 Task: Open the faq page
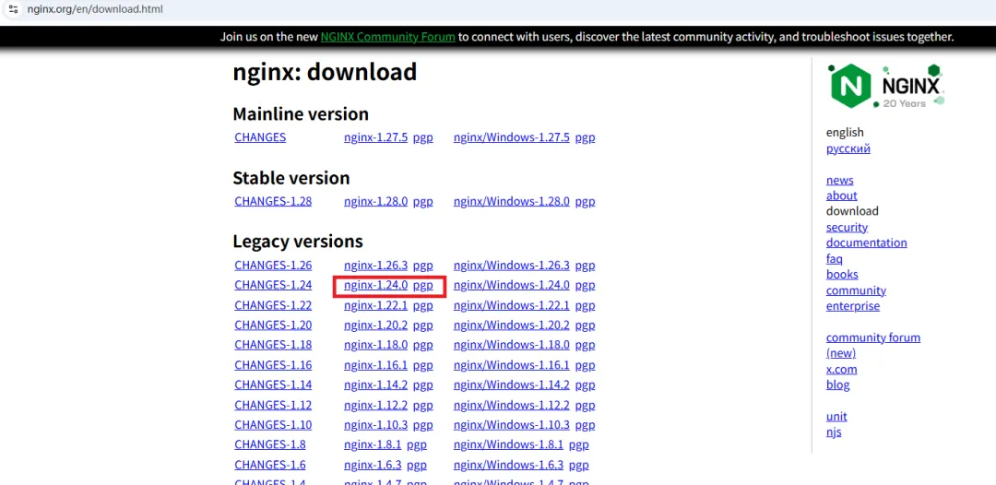(x=834, y=259)
